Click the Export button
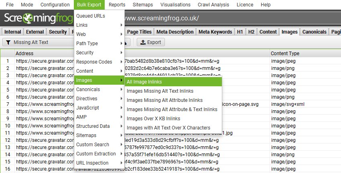The height and width of the screenshot is (173, 341). click(x=151, y=42)
